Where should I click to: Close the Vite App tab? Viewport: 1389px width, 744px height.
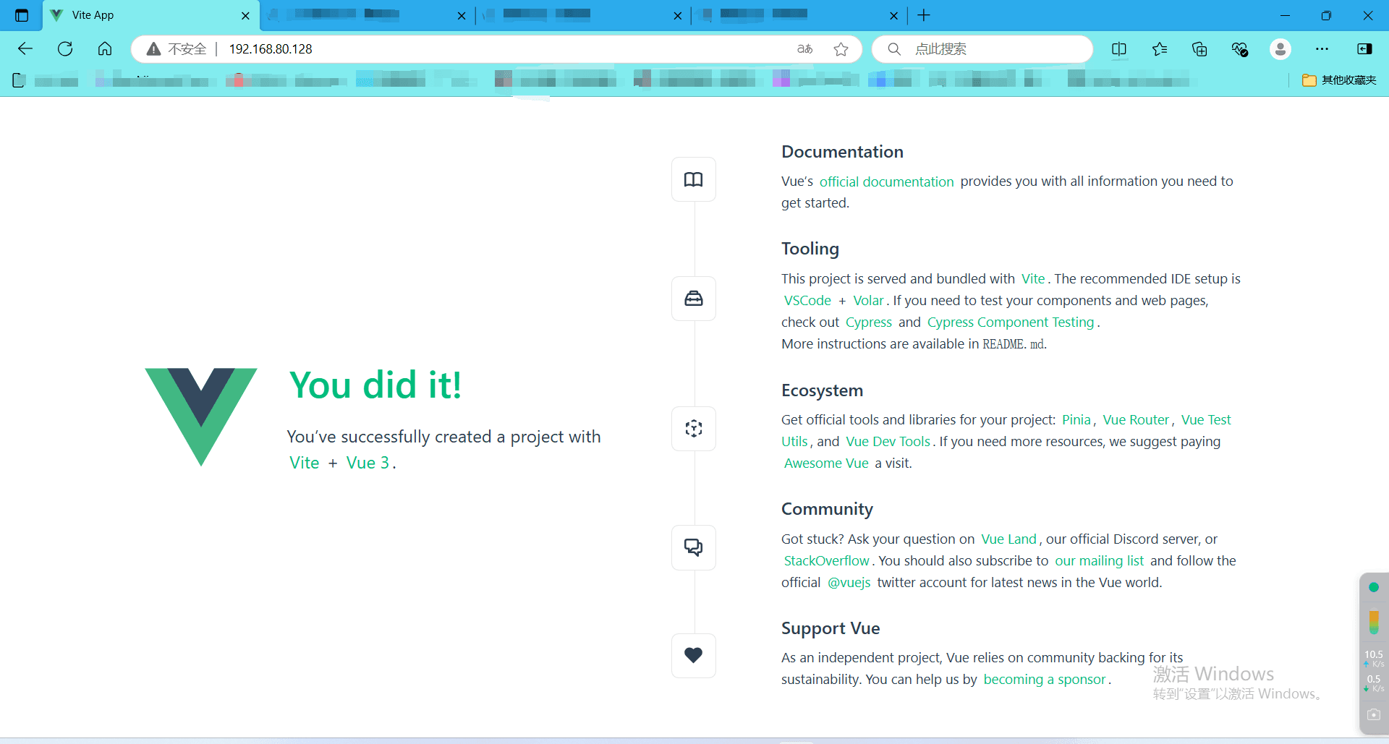click(245, 15)
